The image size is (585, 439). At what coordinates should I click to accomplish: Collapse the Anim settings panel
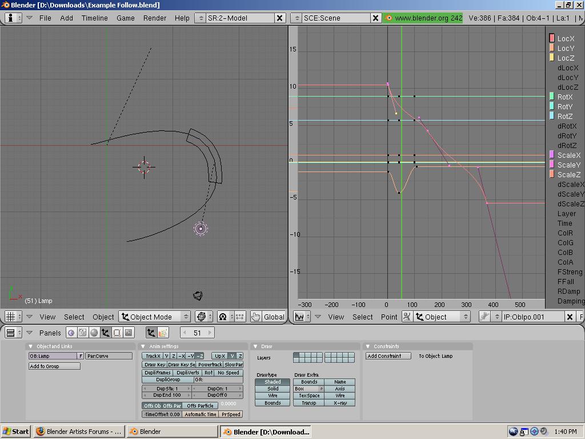(143, 346)
